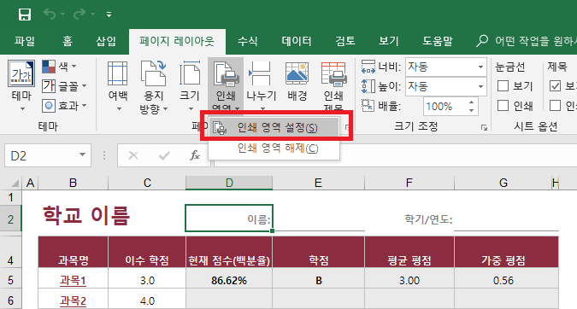
Task: Switch to the 데이터 tab
Action: tap(297, 41)
